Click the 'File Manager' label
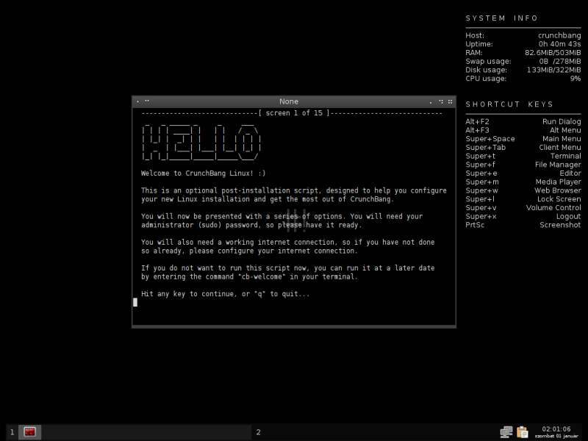588x441 pixels. 558,165
